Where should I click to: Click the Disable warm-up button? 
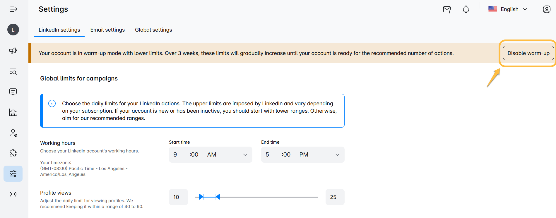(x=528, y=53)
